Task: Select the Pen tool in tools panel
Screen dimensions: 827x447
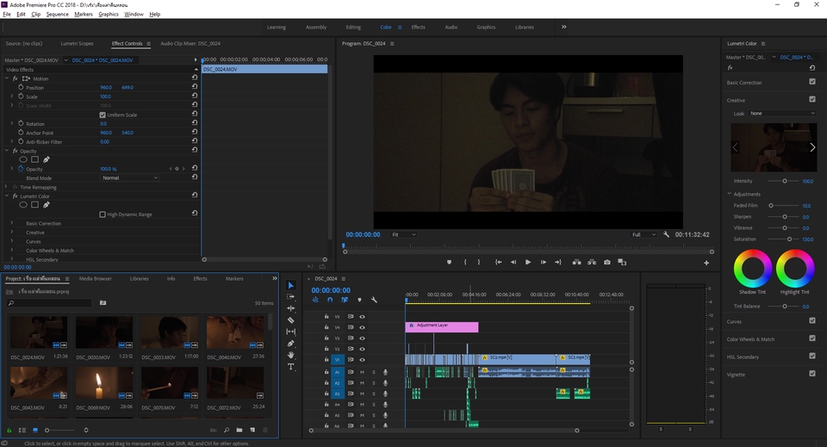Action: [x=290, y=343]
